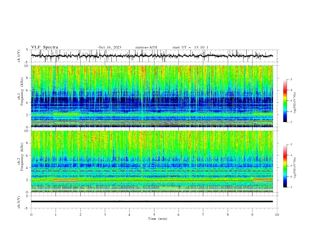This screenshot has width=312, height=241.
Task: Click the 'VLF Spectra' title text
Action: 45,47
